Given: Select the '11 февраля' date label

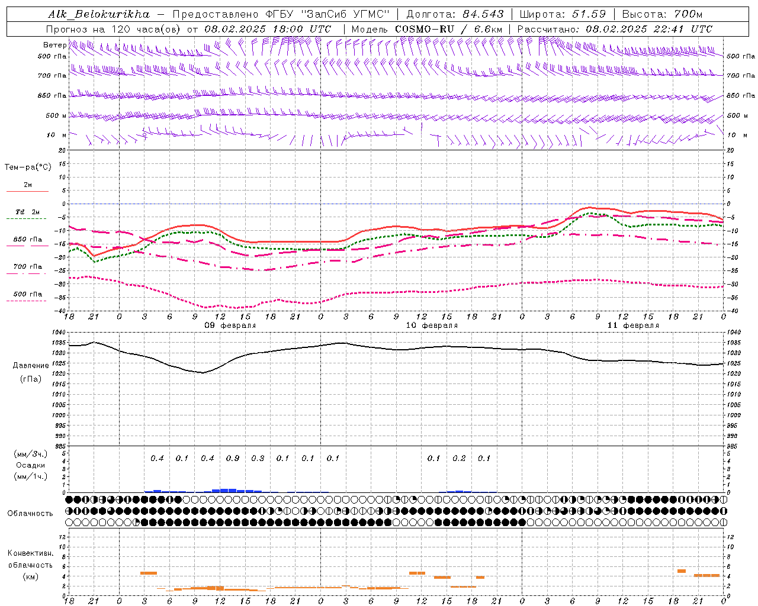Looking at the screenshot, I should (x=633, y=325).
